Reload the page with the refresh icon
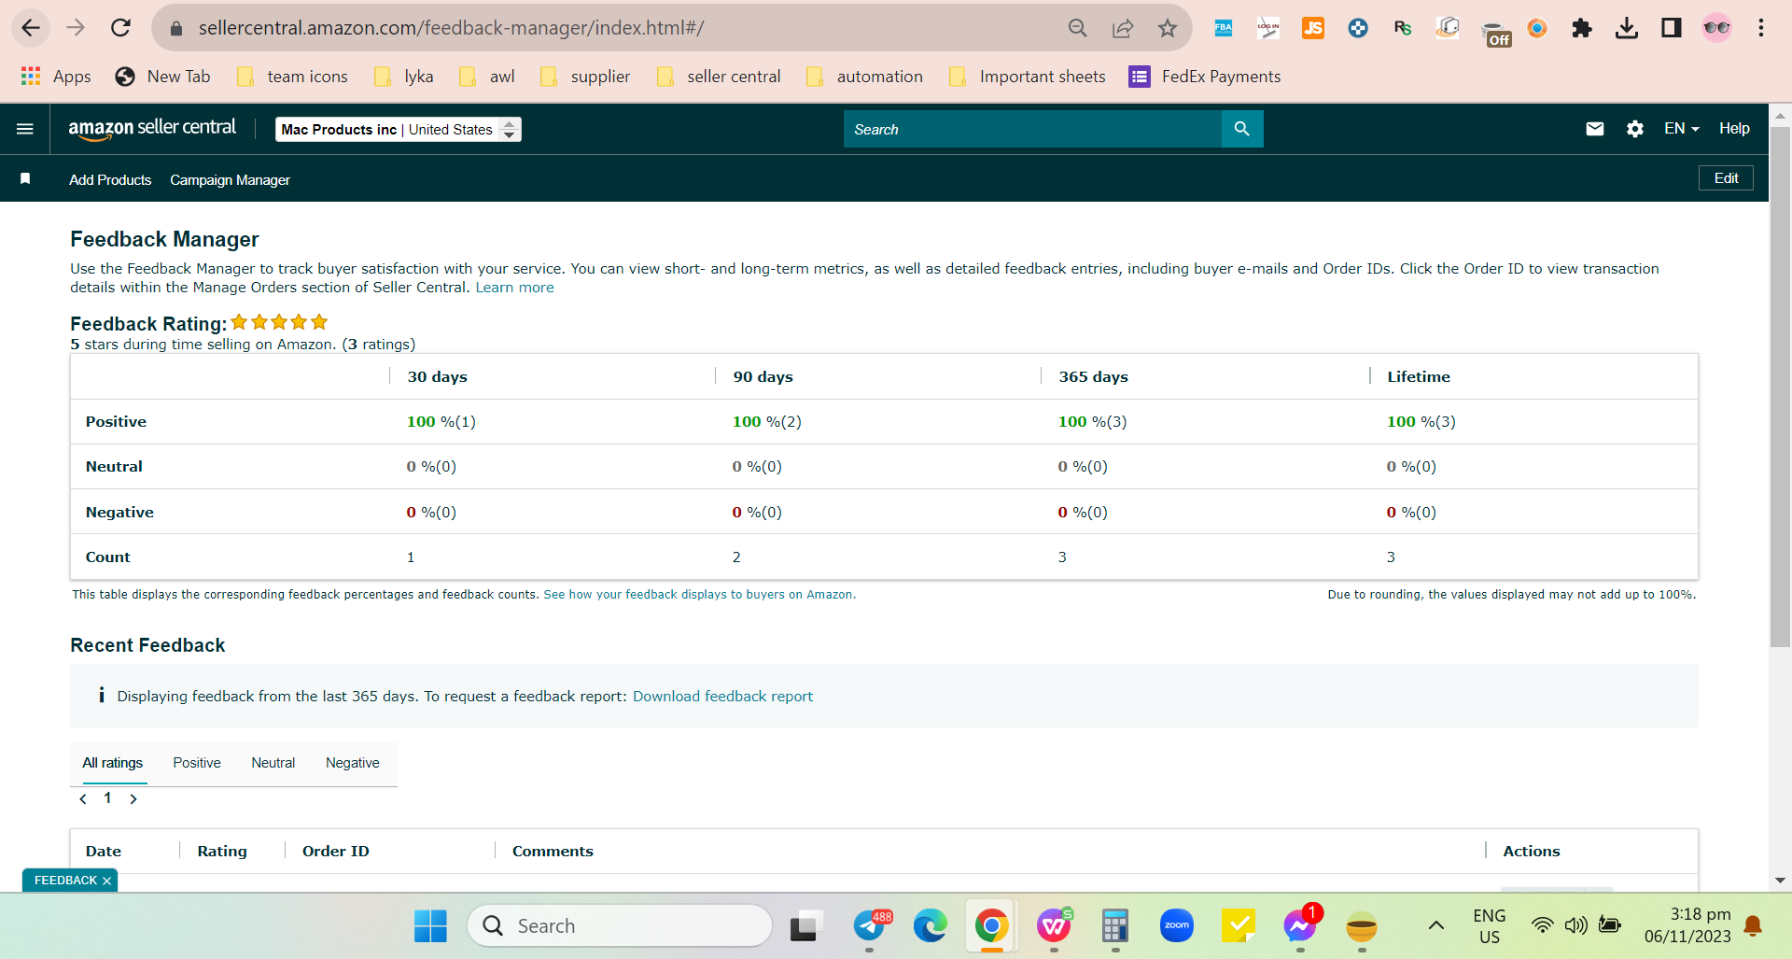 pyautogui.click(x=120, y=28)
